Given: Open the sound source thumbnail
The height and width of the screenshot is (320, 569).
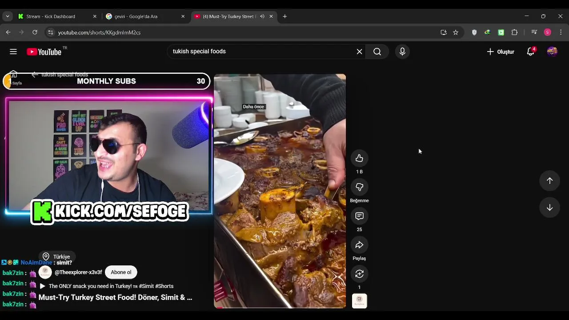Looking at the screenshot, I should [x=359, y=301].
